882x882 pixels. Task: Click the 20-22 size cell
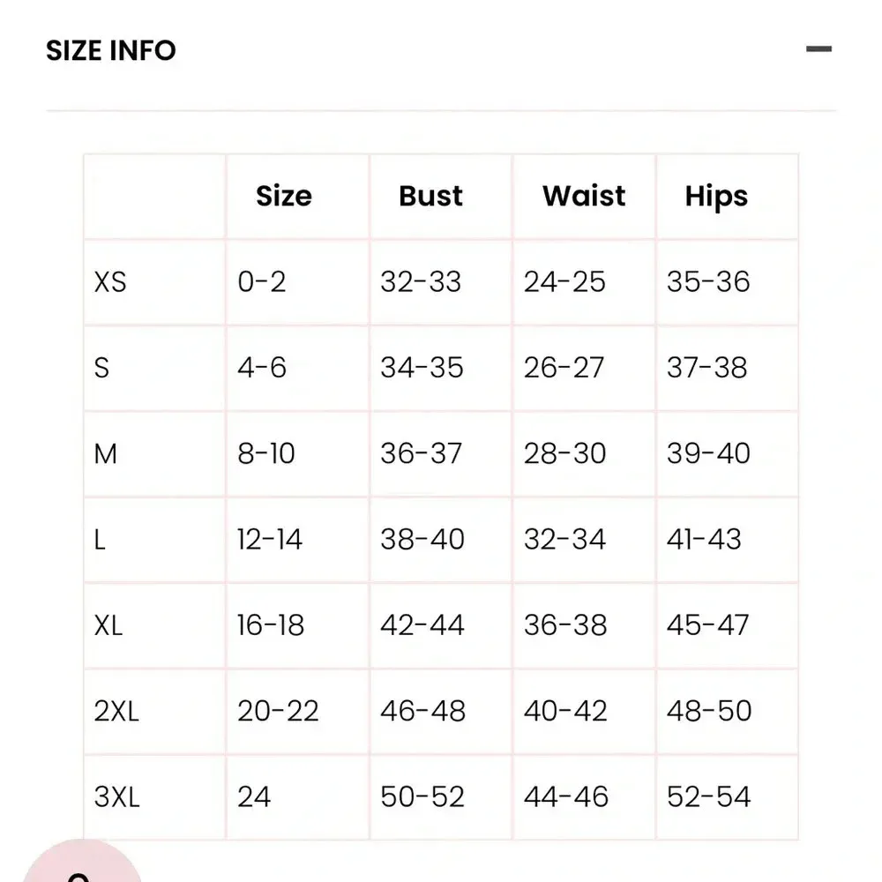click(278, 712)
